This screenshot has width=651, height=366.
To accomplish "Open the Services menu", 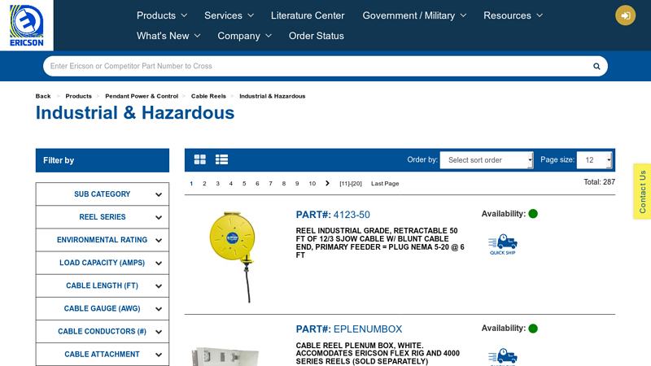I will [x=229, y=15].
